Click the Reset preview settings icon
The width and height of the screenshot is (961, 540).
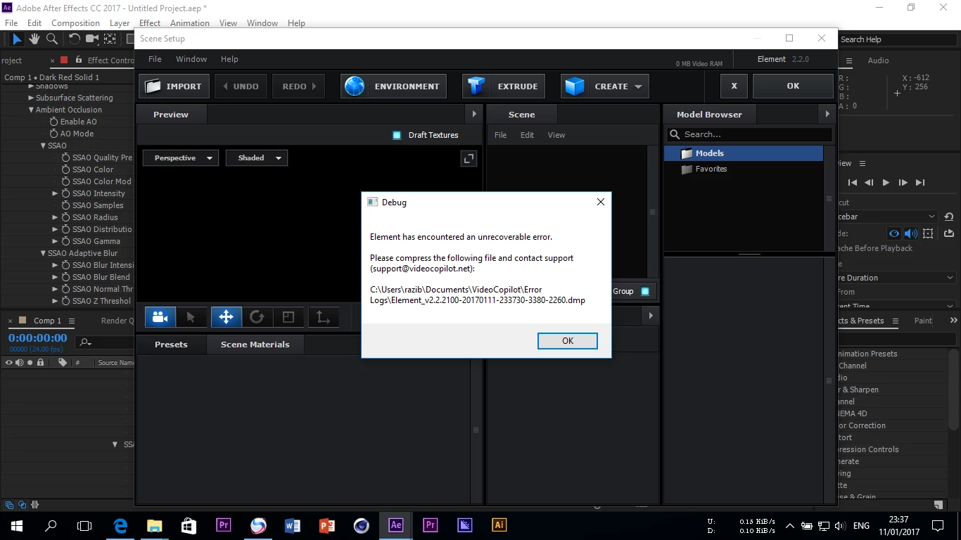pyautogui.click(x=948, y=217)
